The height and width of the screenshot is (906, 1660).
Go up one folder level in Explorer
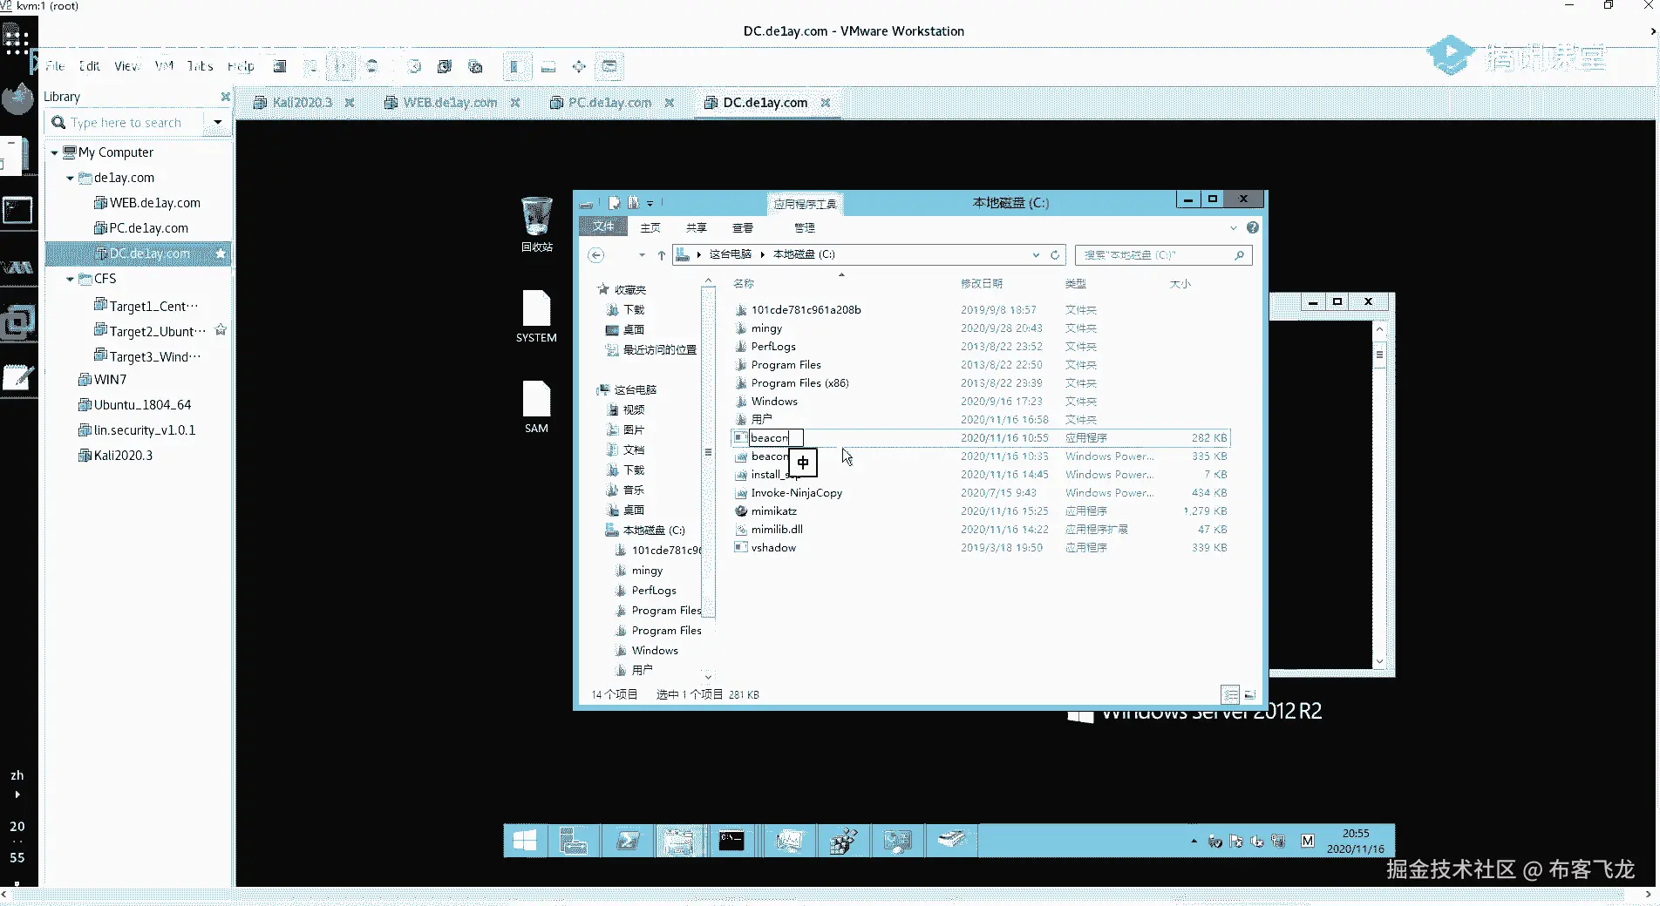[662, 255]
